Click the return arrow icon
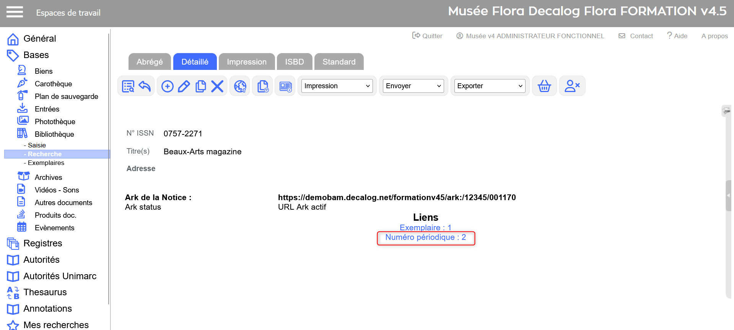The image size is (734, 330). pos(145,86)
